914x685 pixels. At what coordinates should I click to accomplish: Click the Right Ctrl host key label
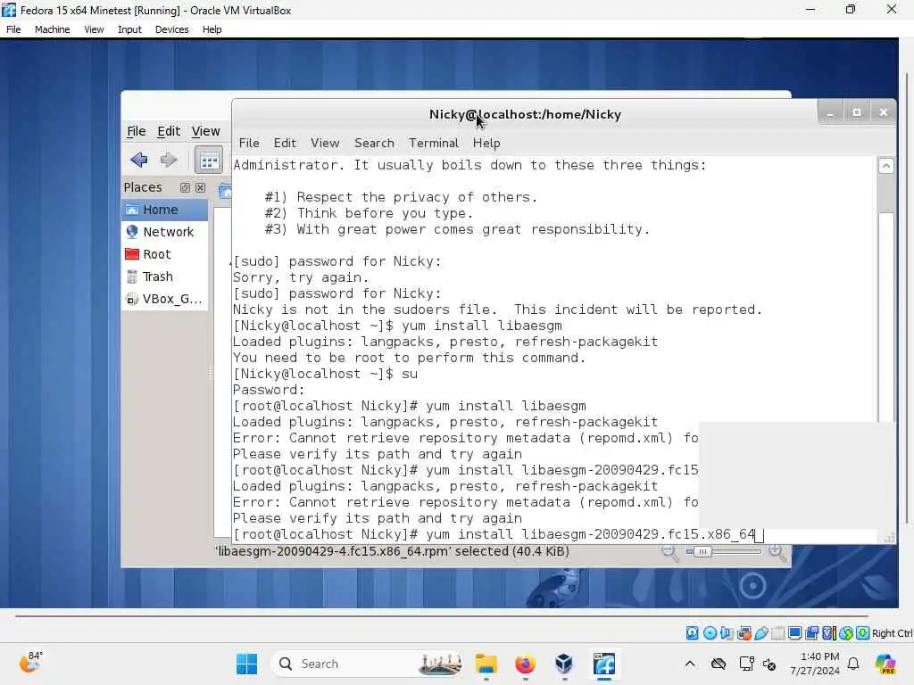click(892, 633)
